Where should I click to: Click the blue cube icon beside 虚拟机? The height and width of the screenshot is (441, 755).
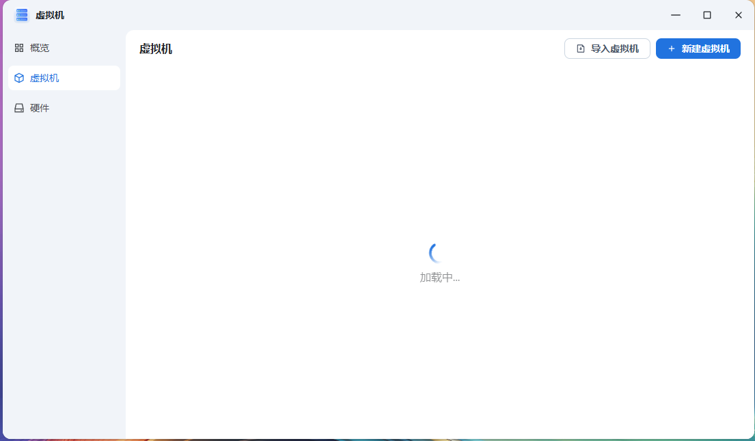click(18, 77)
